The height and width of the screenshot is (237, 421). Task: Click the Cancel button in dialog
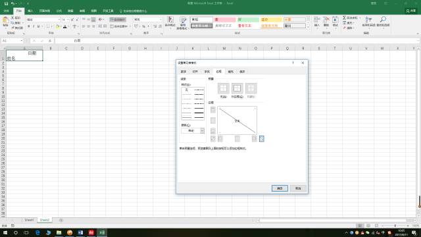(x=298, y=188)
